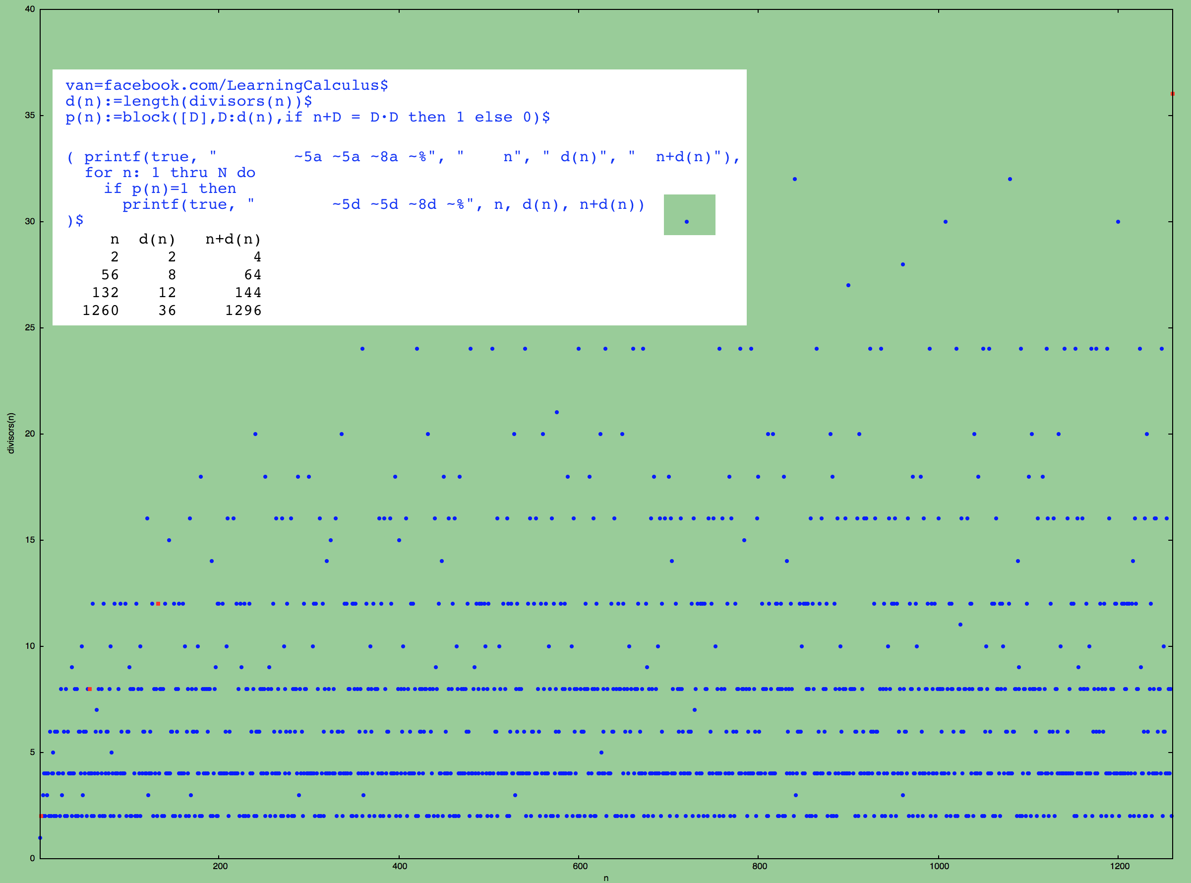Viewport: 1191px width, 883px height.
Task: Click the 'p(n):=block([D],D:d(n)...' code line
Action: click(x=308, y=118)
